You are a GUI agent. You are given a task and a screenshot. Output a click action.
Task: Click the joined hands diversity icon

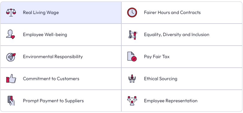[x=133, y=35]
